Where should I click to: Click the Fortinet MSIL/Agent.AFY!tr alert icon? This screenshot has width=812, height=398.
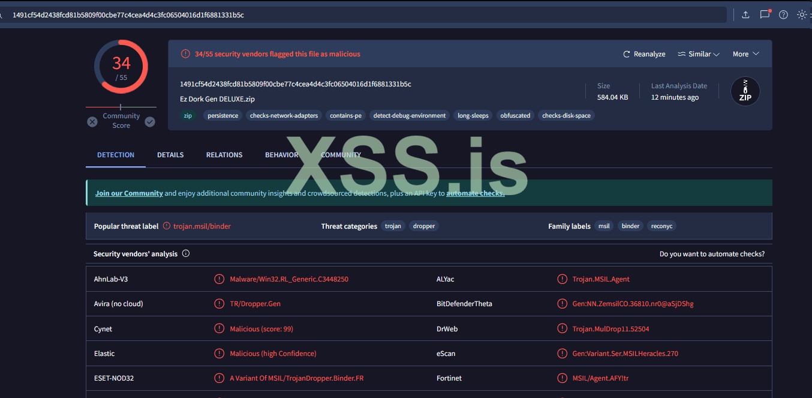click(562, 378)
